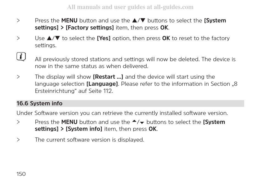
Task: Click the '>' bullet beside 'The display will show'
Action: [x=18, y=77]
